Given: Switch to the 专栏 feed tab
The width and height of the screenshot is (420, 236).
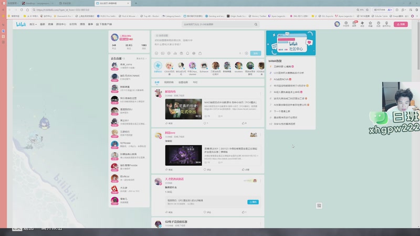Looking at the screenshot, I should point(195,82).
